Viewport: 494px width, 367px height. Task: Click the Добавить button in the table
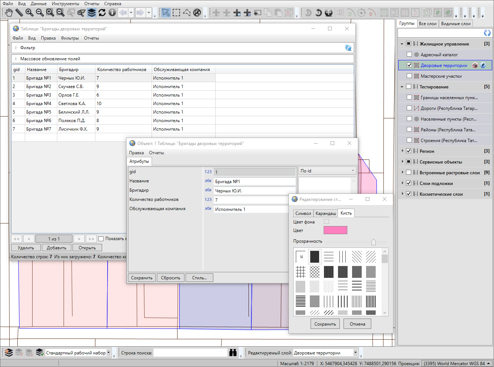pyautogui.click(x=57, y=248)
